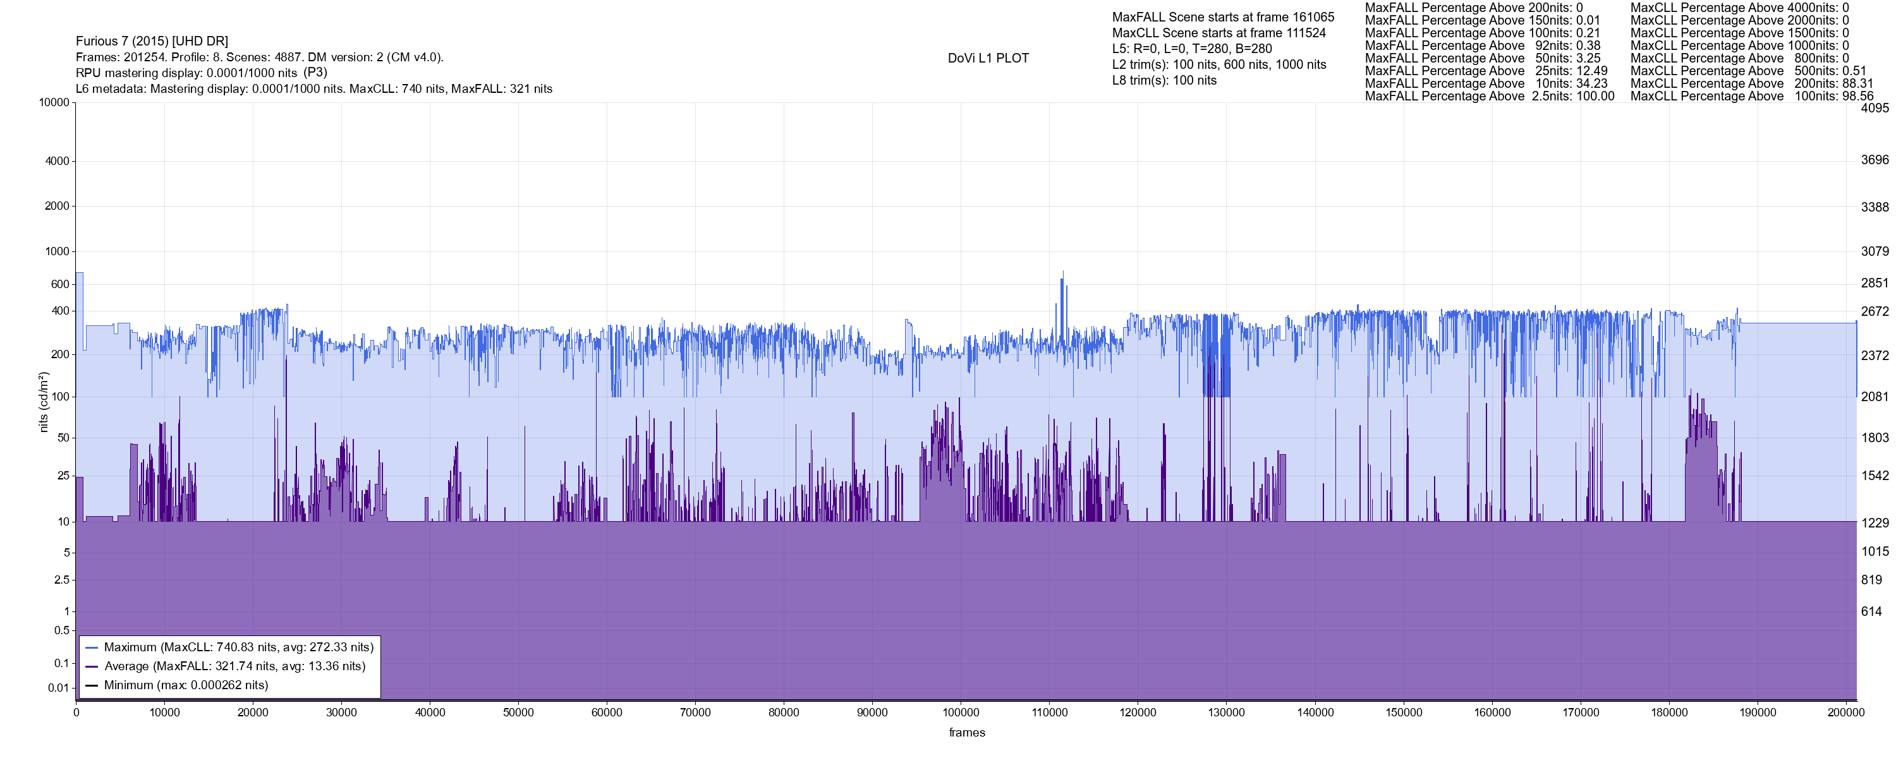Click the black Minimum legend line swatch
Screen dimensions: 1896x758
pyautogui.click(x=92, y=685)
